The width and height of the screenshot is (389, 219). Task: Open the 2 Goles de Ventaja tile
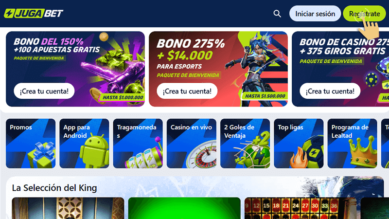click(245, 144)
